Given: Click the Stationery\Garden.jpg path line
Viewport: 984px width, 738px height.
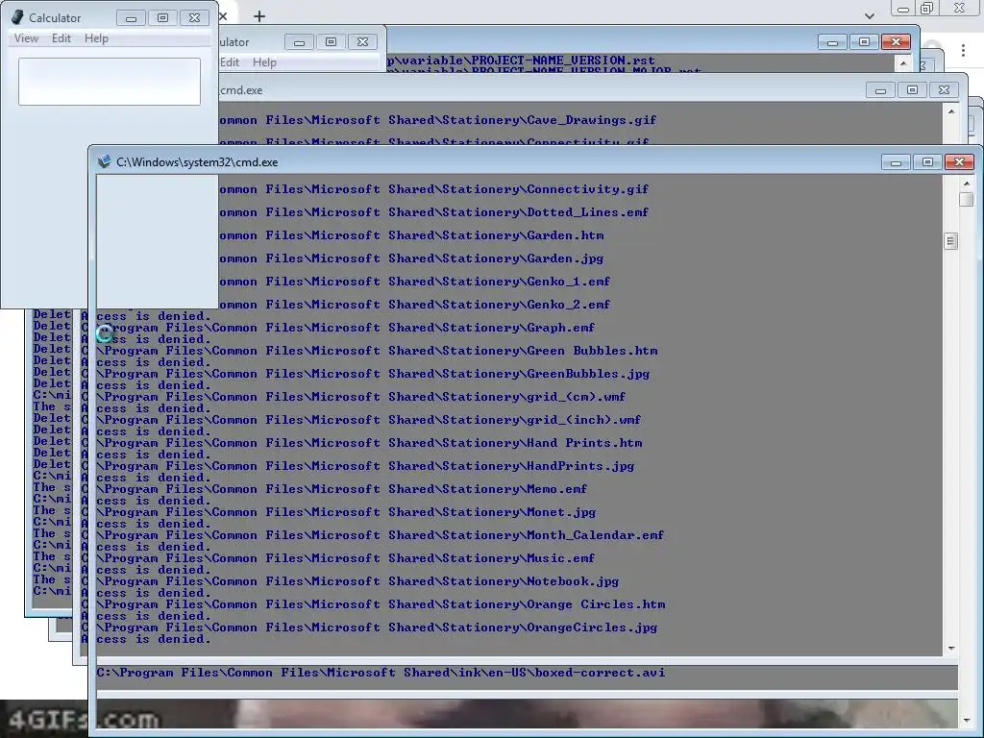Looking at the screenshot, I should (411, 258).
